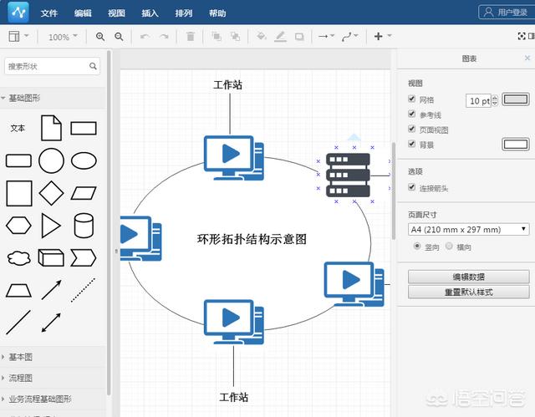Select the parallelogram shape
The height and width of the screenshot is (417, 535).
click(84, 193)
